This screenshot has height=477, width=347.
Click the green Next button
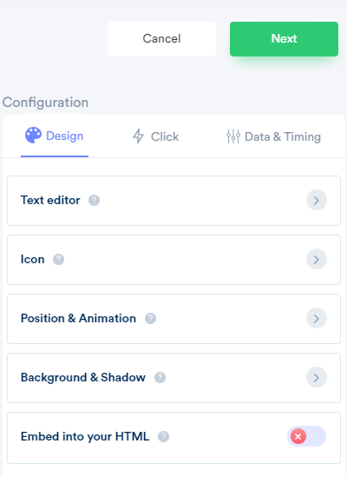click(x=284, y=39)
